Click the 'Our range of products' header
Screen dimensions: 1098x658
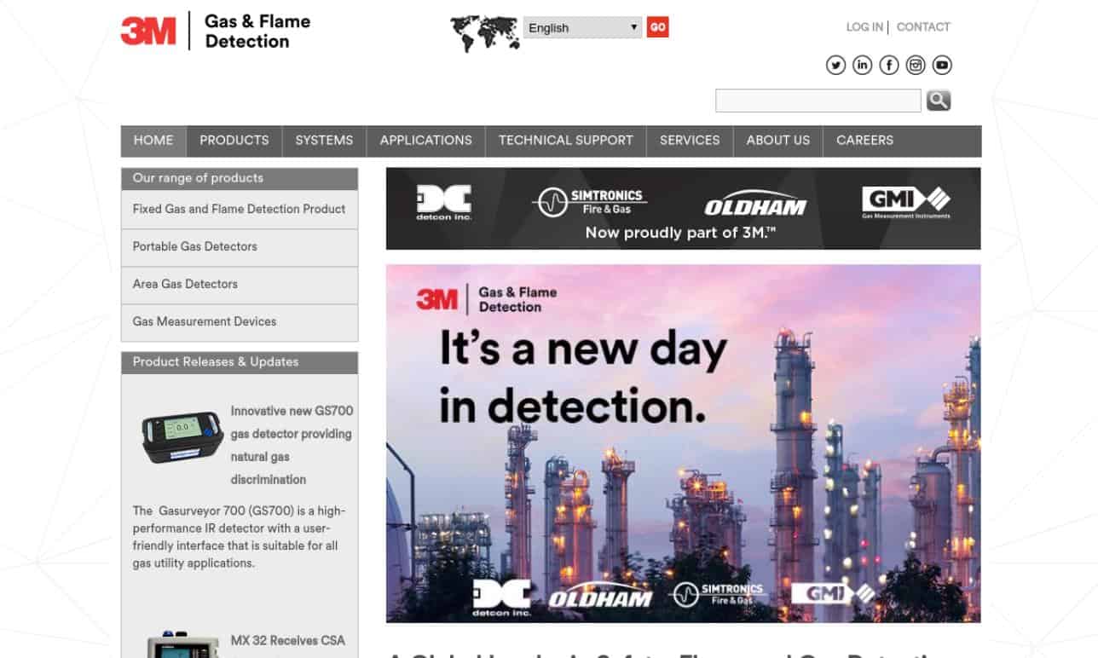(240, 178)
